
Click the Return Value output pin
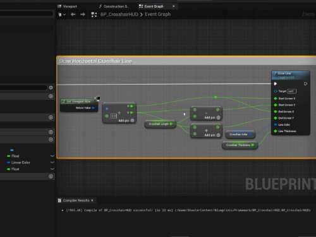point(94,108)
